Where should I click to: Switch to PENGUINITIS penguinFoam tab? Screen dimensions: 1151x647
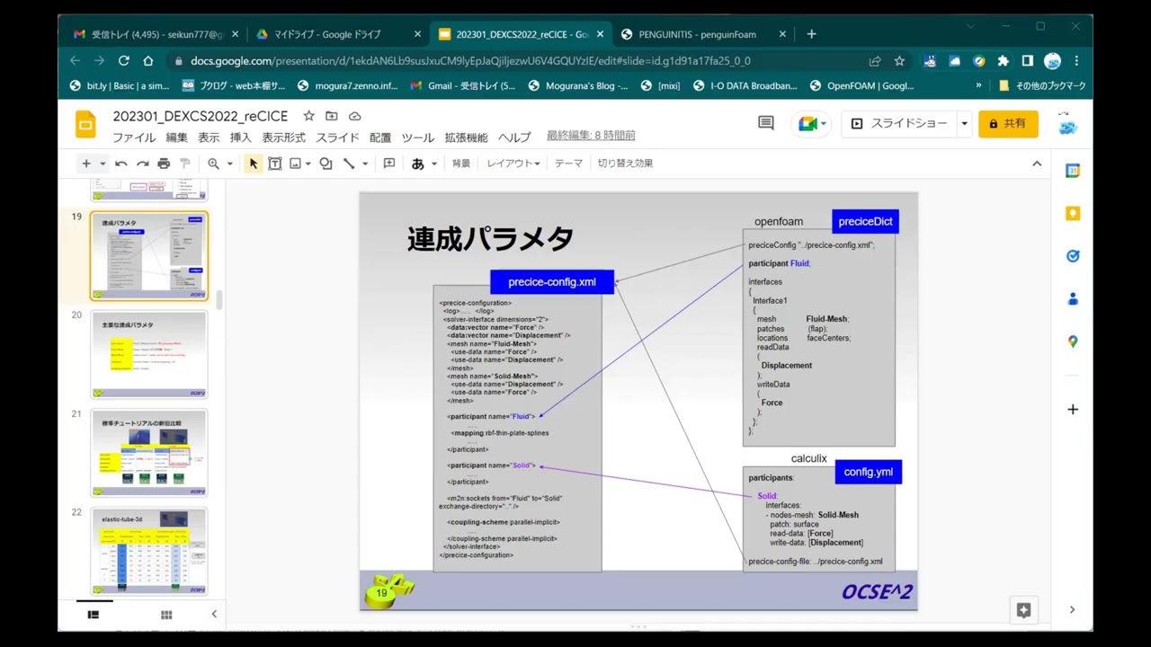point(703,34)
